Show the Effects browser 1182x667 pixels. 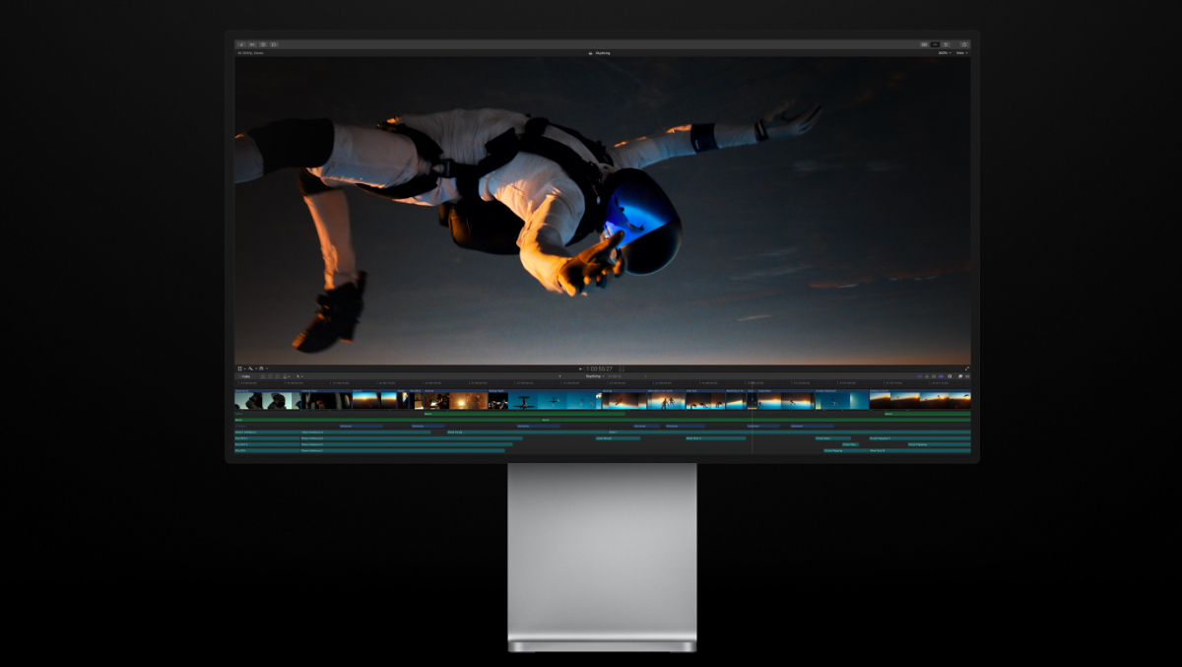[x=960, y=376]
